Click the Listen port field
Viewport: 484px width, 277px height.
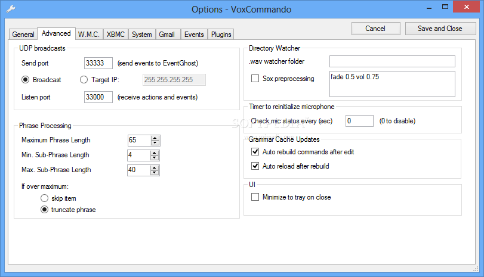point(98,97)
